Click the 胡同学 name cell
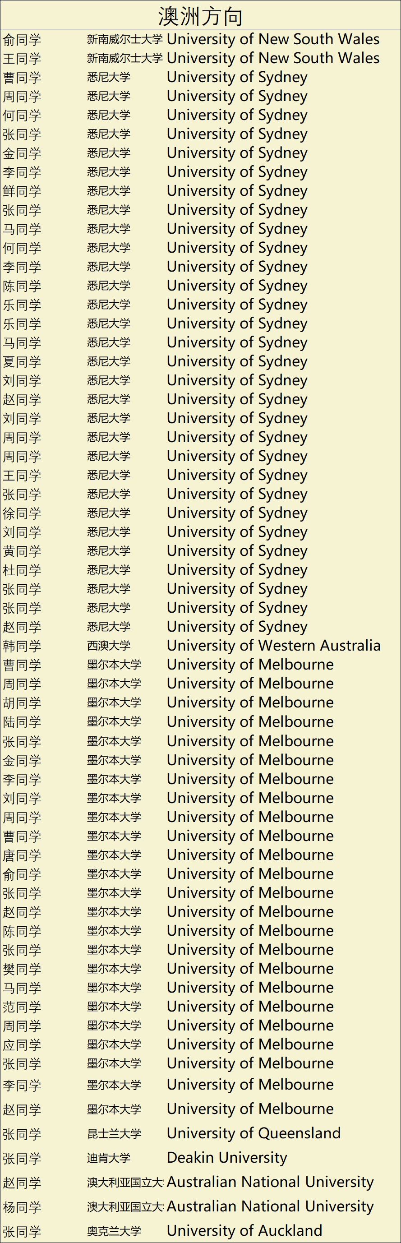The height and width of the screenshot is (1243, 401). click(x=22, y=703)
